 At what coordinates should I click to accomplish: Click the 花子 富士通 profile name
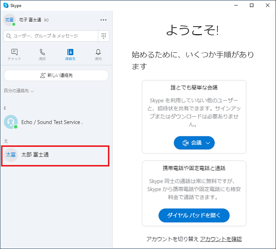pos(30,20)
